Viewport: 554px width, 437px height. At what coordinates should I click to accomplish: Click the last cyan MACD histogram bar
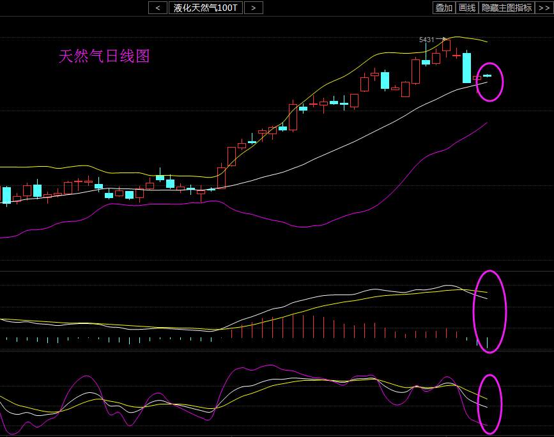tap(487, 343)
